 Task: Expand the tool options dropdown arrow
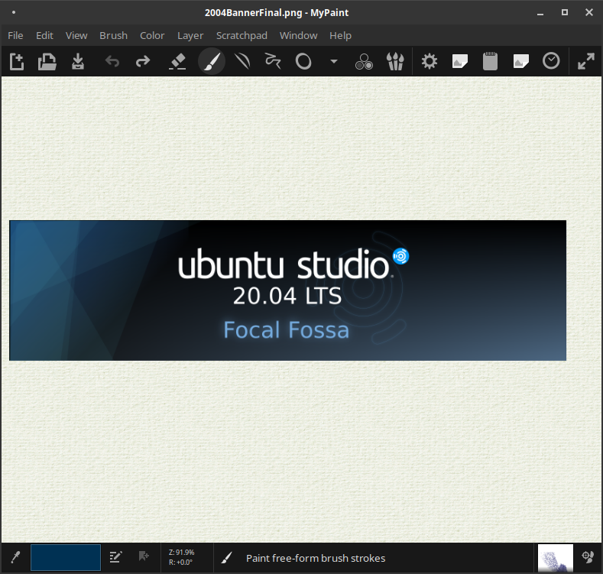334,61
